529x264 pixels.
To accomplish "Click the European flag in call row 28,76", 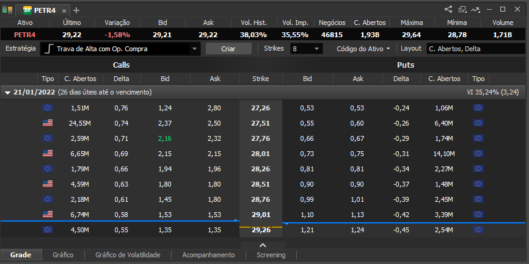I will [48, 199].
